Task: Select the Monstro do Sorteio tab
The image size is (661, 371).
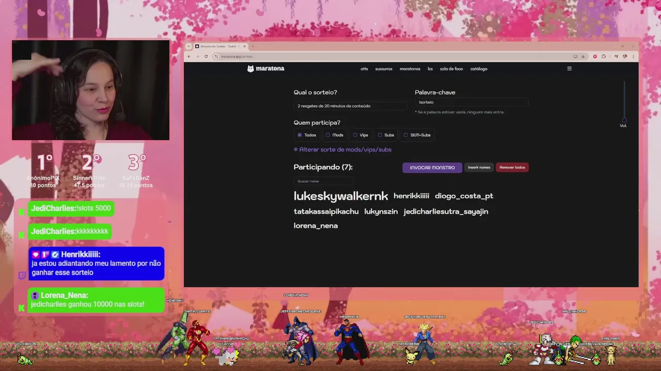Action: pyautogui.click(x=221, y=46)
